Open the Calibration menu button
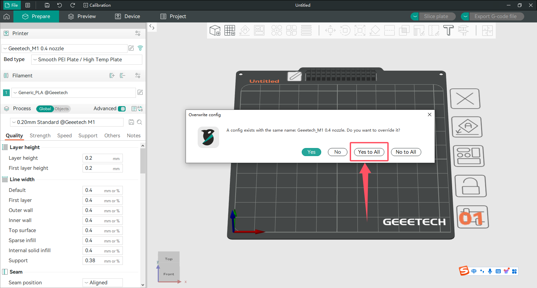This screenshot has height=288, width=537. pos(97,5)
